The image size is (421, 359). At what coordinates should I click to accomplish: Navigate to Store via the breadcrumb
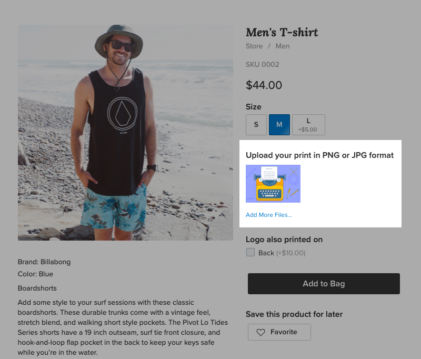(254, 46)
